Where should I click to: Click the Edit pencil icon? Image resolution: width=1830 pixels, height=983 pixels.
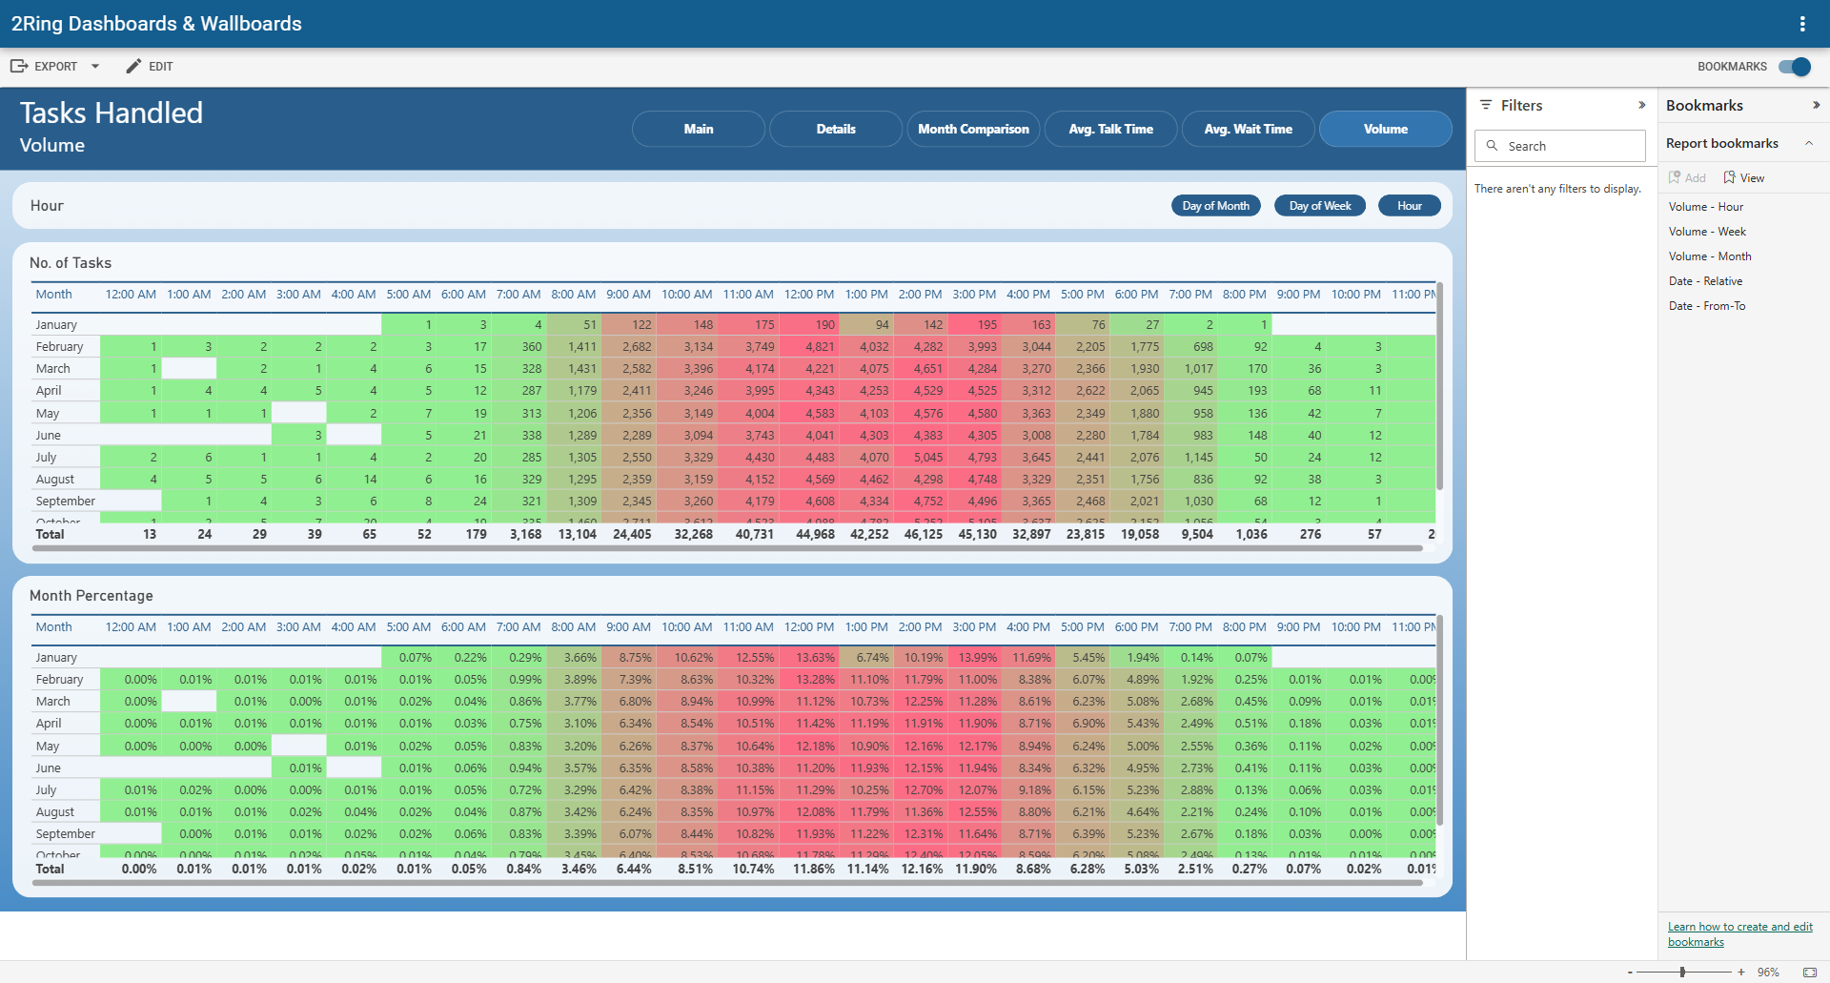(x=133, y=66)
